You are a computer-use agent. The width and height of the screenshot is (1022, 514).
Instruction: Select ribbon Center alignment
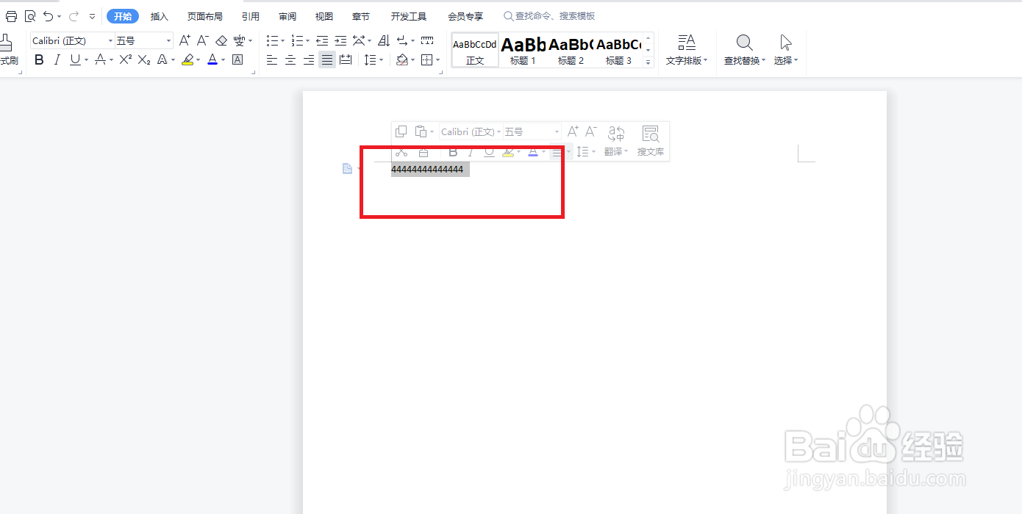point(290,60)
